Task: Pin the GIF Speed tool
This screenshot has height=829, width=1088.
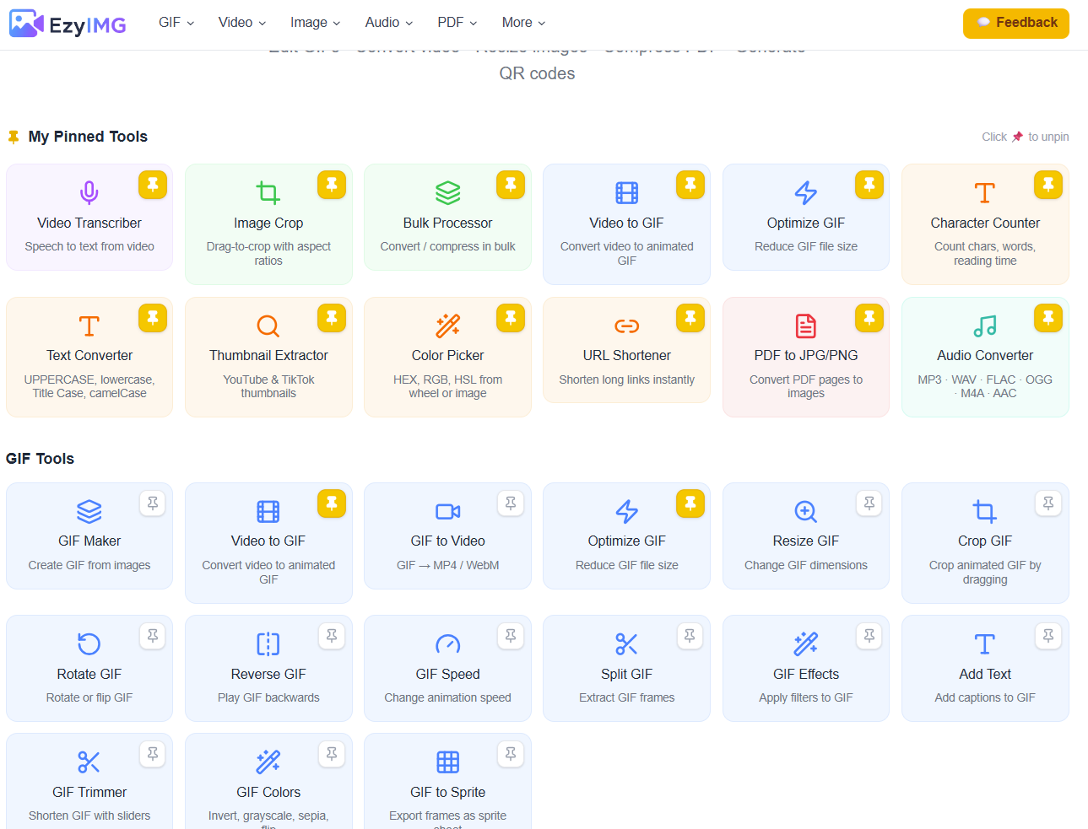Action: coord(511,636)
